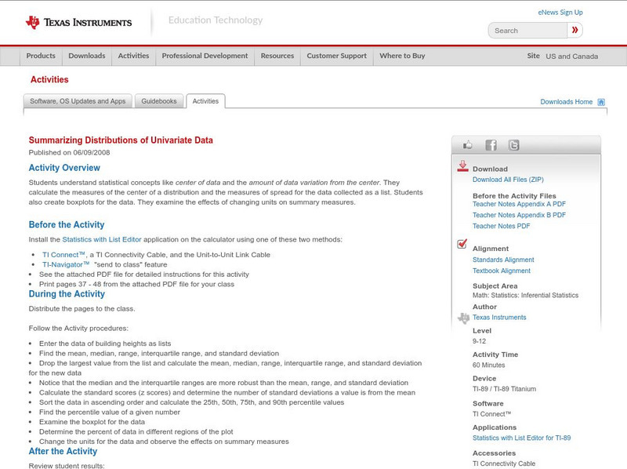Select the Activities tab
Viewport: 627px width, 469px height.
point(205,101)
